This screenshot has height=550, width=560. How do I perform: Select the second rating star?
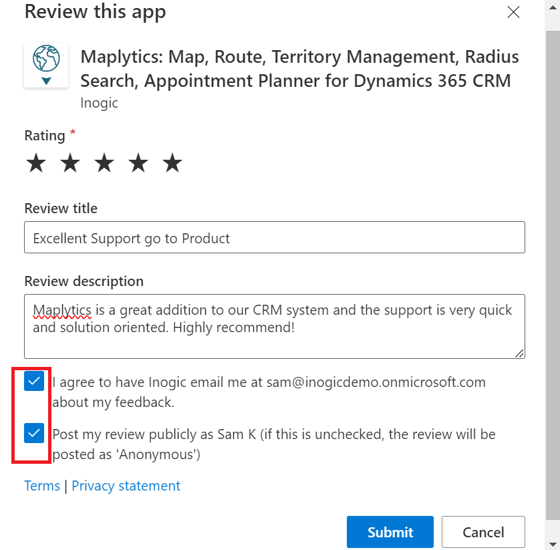pos(70,163)
